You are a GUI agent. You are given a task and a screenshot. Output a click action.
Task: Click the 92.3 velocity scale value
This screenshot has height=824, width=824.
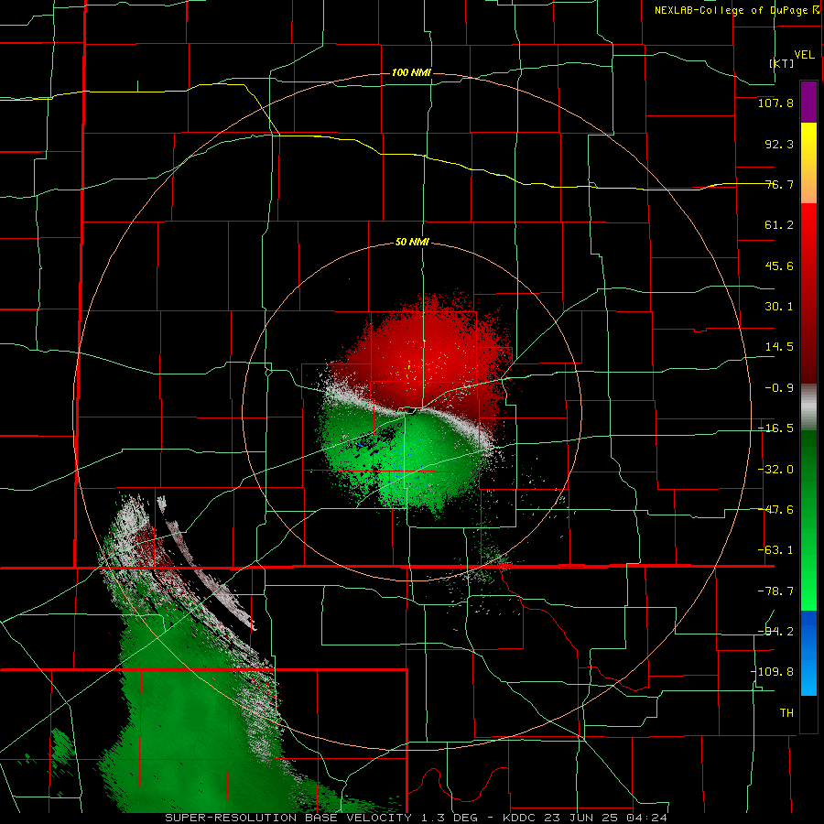pos(779,144)
